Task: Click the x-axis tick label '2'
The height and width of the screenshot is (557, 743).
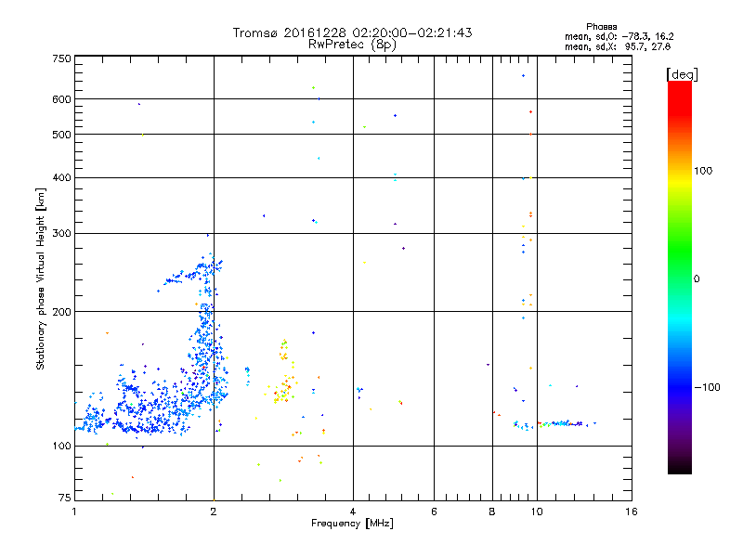Action: [x=214, y=512]
